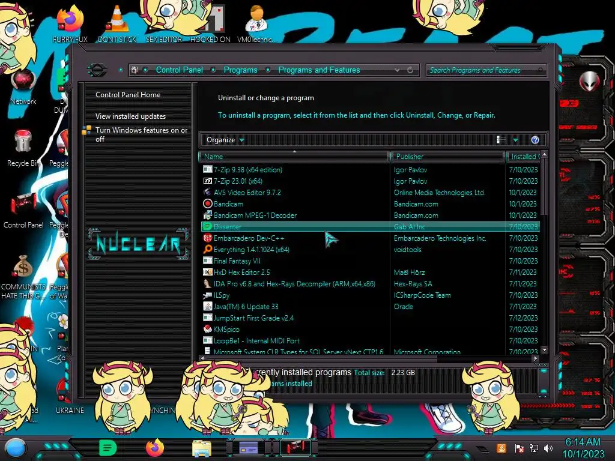Select HxD Hex Editor 2.5 entry
The width and height of the screenshot is (615, 461).
(371, 272)
